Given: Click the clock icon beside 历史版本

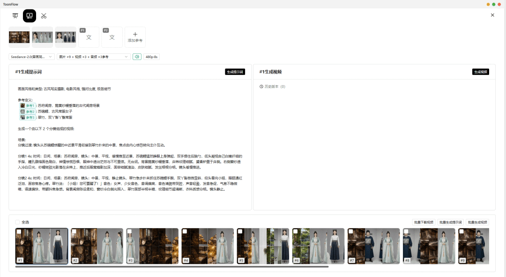Looking at the screenshot, I should (x=261, y=87).
